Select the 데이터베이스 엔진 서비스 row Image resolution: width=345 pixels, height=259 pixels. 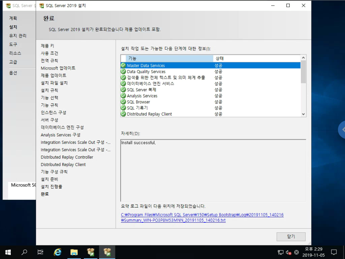pyautogui.click(x=211, y=83)
